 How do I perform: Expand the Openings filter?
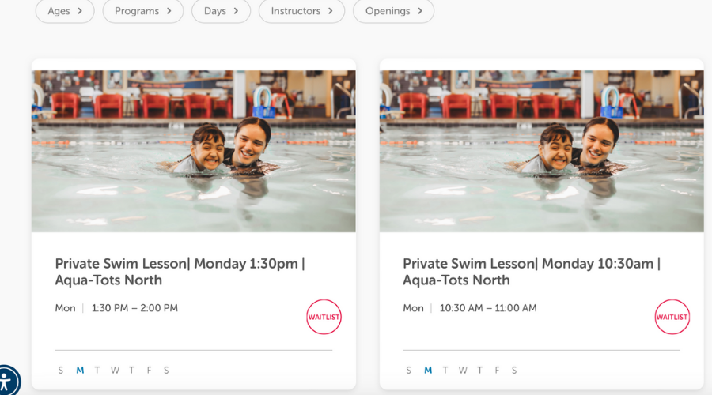pyautogui.click(x=393, y=11)
